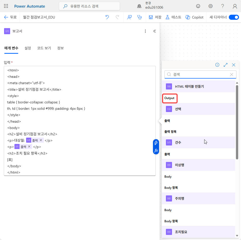Redo the last change
This screenshot has width=241, height=240.
tap(117, 17)
